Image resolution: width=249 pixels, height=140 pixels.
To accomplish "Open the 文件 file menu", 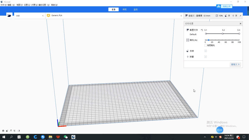I will coord(4,5).
